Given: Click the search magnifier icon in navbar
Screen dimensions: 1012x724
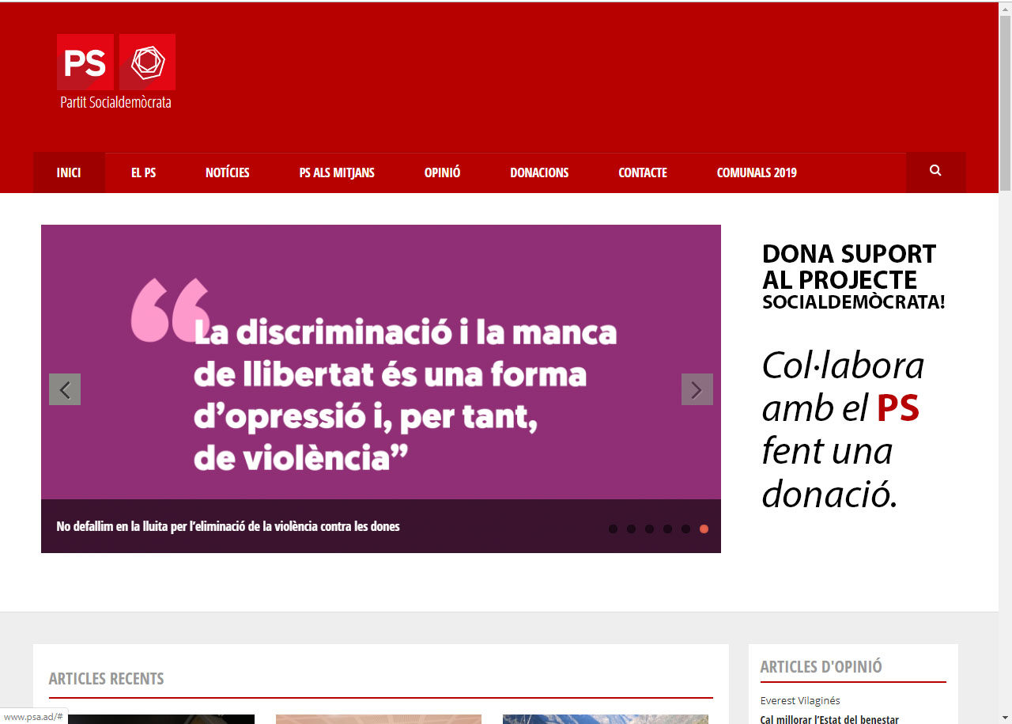Looking at the screenshot, I should click(x=935, y=171).
